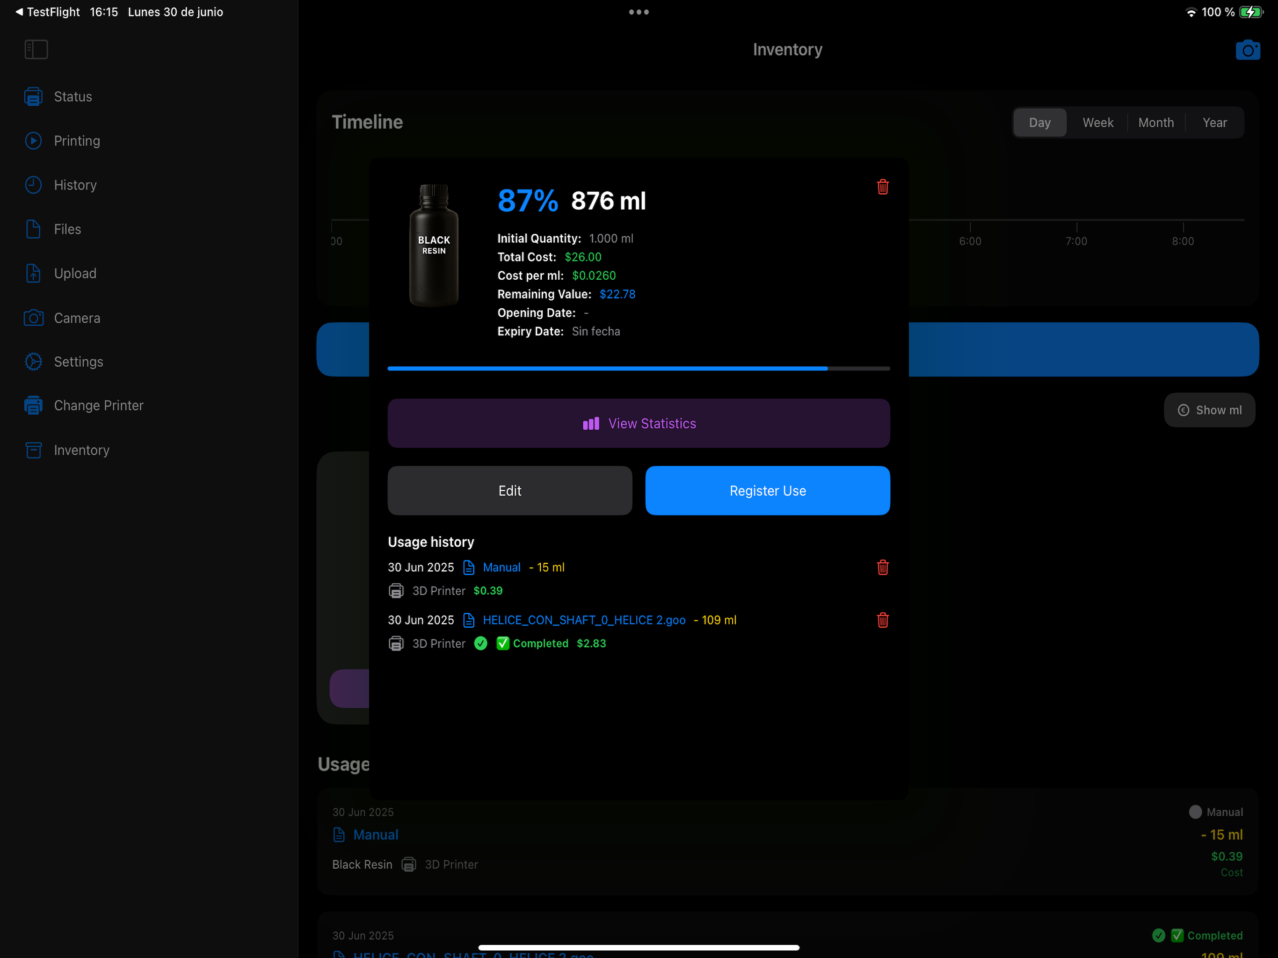The width and height of the screenshot is (1278, 958).
Task: Click the 7:00 timeline marker
Action: (x=1076, y=241)
